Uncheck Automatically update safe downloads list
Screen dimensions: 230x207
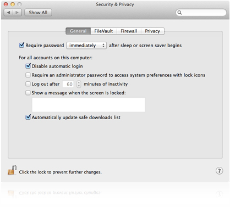[x=28, y=117]
